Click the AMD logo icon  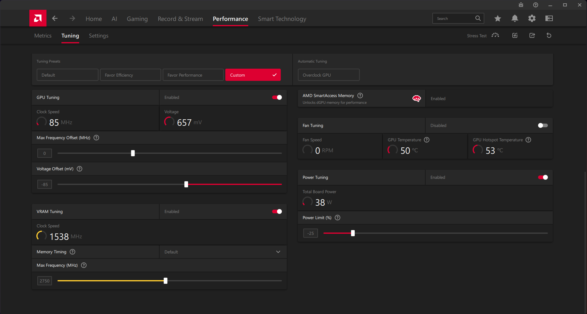tap(38, 18)
